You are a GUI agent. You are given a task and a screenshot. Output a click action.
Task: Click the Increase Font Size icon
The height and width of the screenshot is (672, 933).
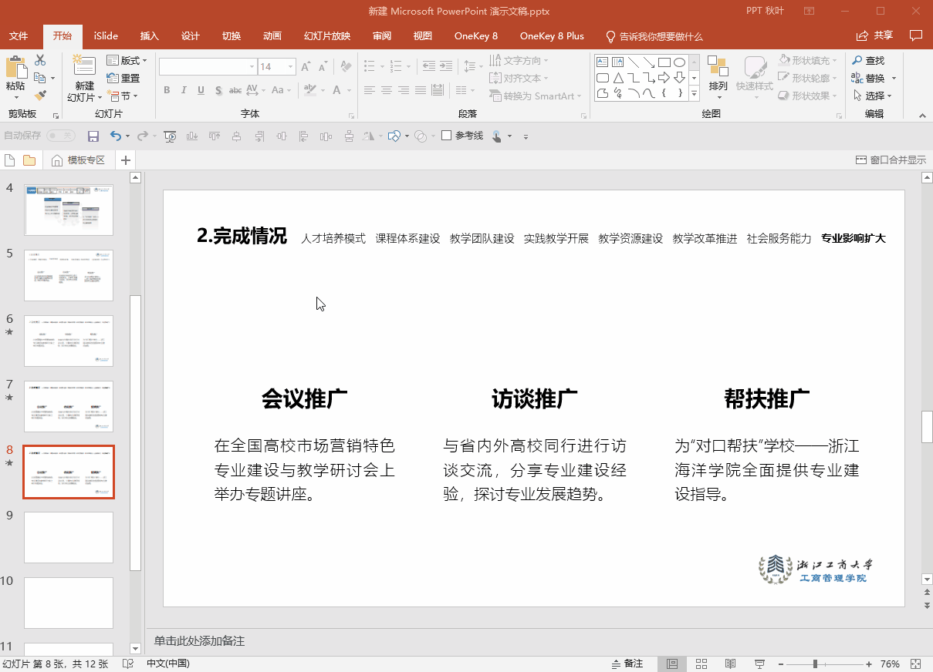(x=306, y=67)
